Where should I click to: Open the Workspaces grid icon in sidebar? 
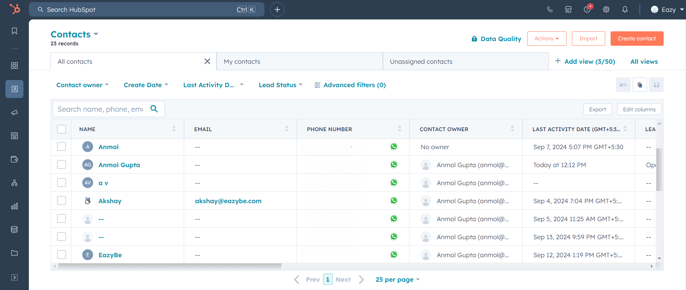14,66
